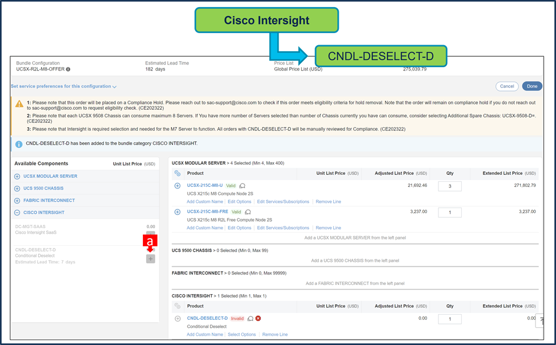Click 'Add a UCS 9500 CHASSIS from the left panel'
556x345 pixels.
click(355, 261)
